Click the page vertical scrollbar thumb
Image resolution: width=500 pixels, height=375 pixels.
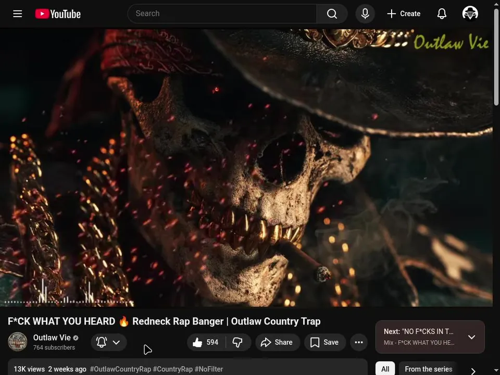[496, 57]
